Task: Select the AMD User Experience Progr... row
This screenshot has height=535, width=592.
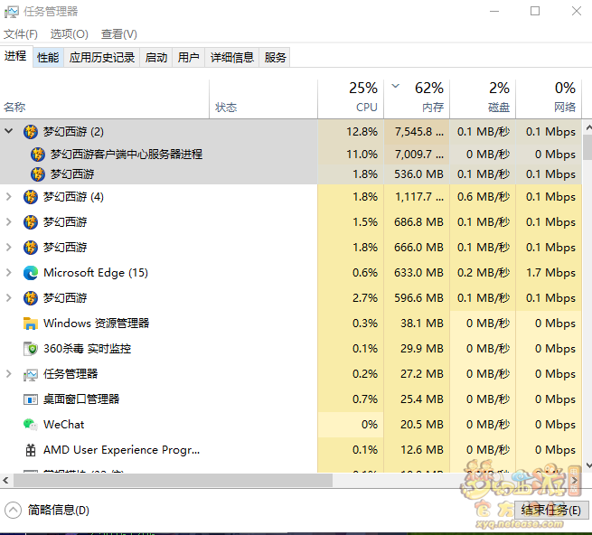Action: coord(291,450)
